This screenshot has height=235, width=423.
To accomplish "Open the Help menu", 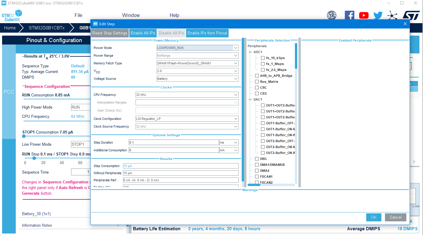I will point(174,15).
